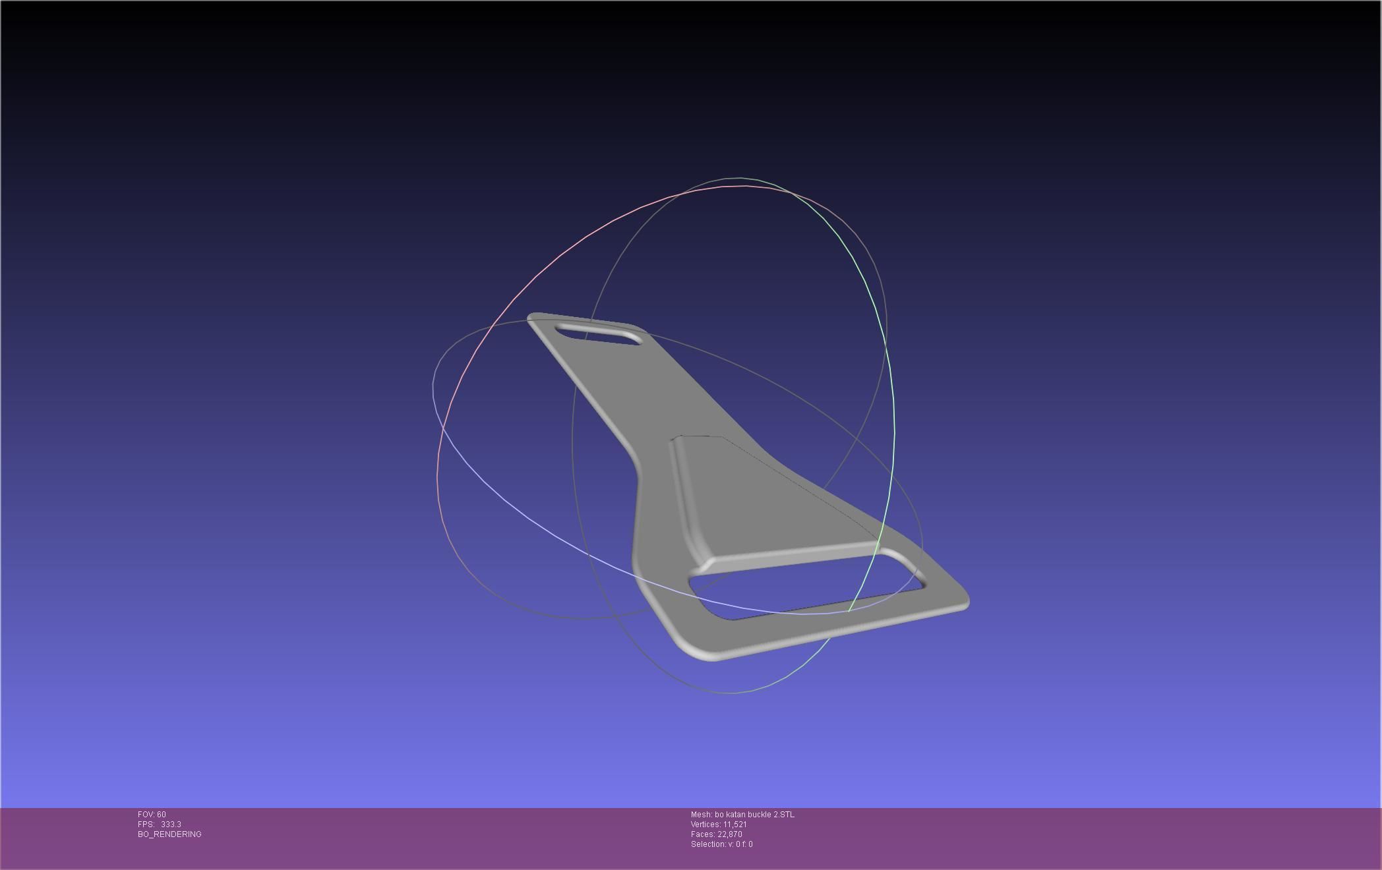This screenshot has width=1382, height=870.
Task: Click the FOV: 60 readout
Action: pyautogui.click(x=152, y=815)
